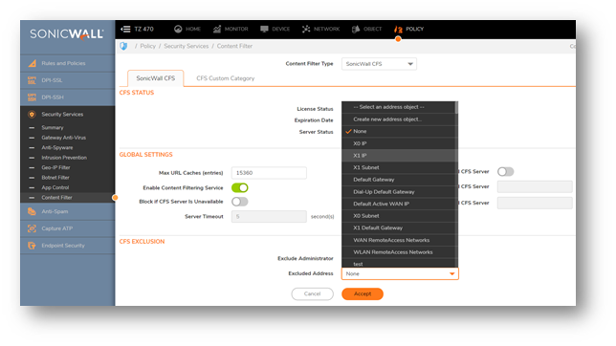This screenshot has height=346, width=616.
Task: Click the DPI-SSH sidebar icon
Action: pos(32,97)
